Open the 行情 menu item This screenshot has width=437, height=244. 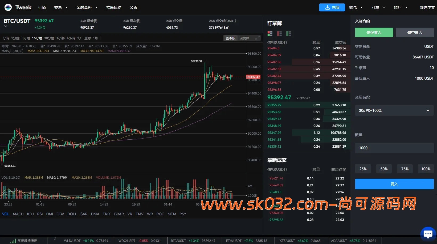42,7
